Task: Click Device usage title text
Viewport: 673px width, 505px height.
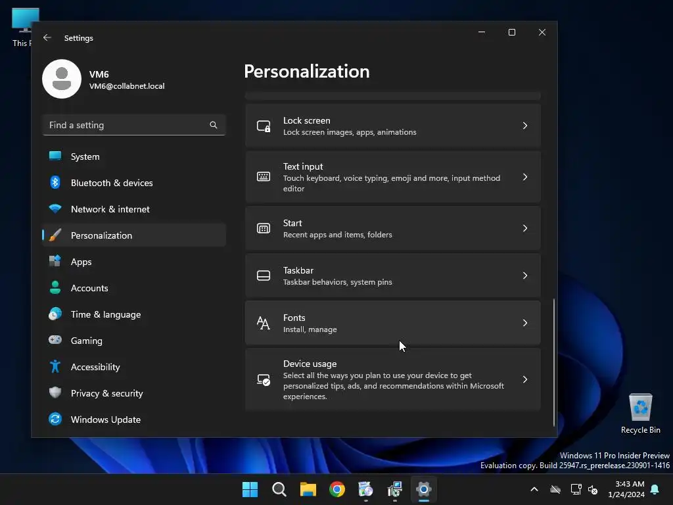Action: [x=310, y=364]
